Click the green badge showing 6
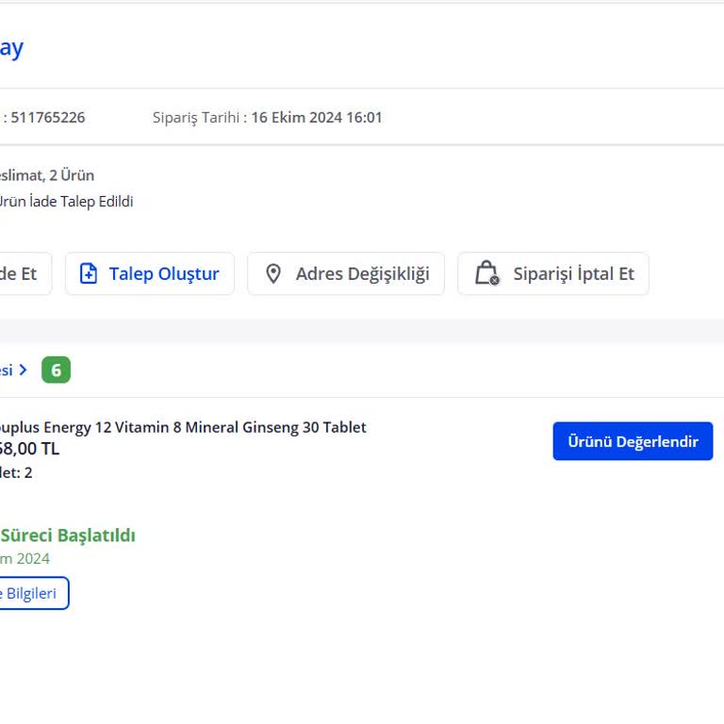The width and height of the screenshot is (724, 724). (56, 370)
